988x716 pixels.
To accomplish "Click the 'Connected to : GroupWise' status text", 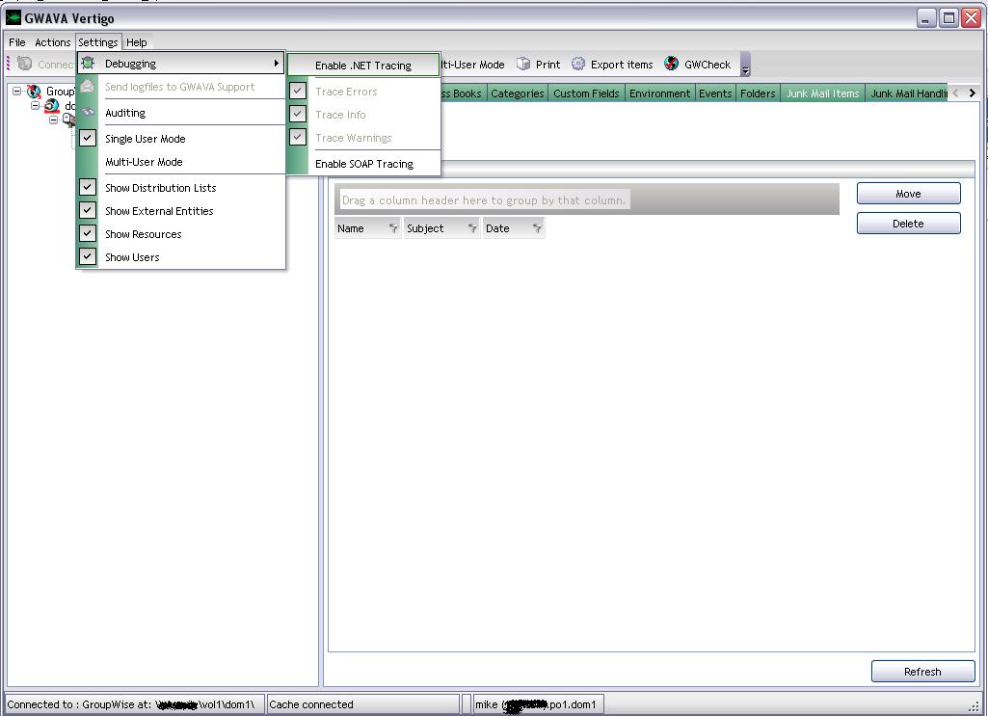I will point(131,704).
